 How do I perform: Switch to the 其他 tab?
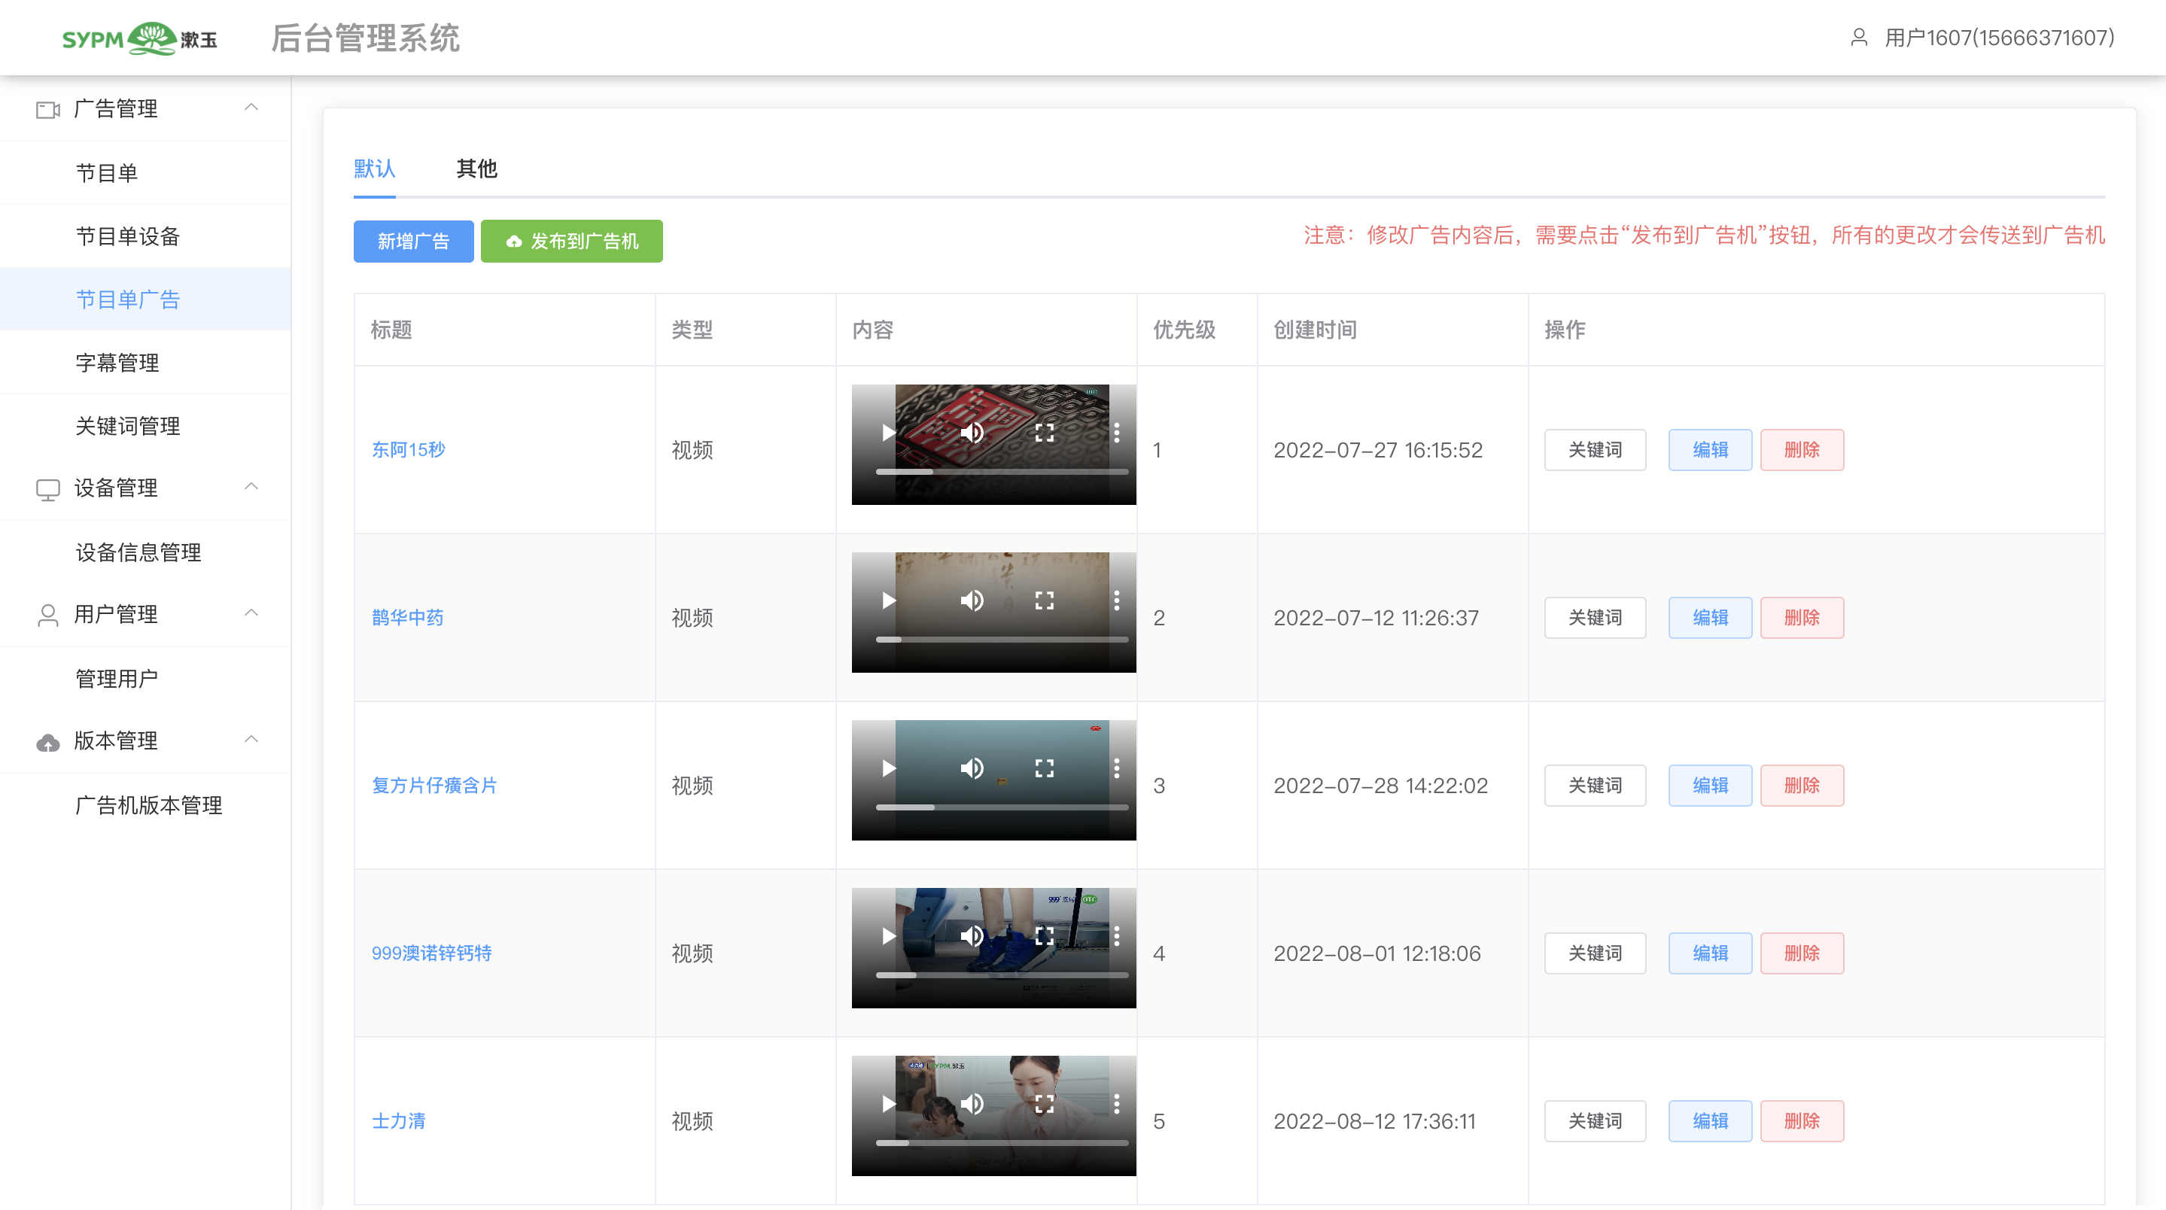pyautogui.click(x=476, y=169)
